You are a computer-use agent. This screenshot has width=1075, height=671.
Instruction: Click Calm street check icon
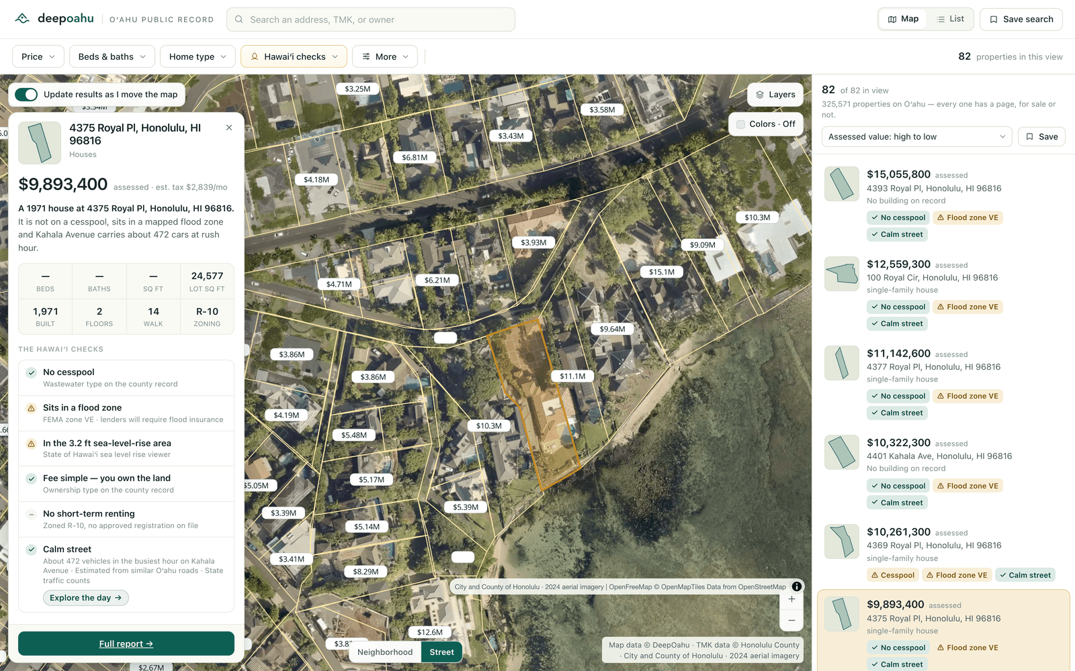(x=31, y=550)
